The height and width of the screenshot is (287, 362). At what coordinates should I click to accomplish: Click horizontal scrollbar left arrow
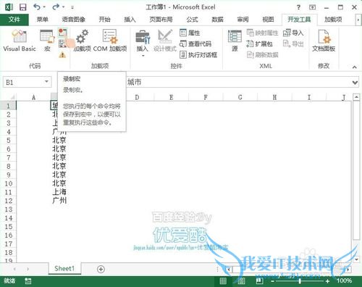(229, 269)
